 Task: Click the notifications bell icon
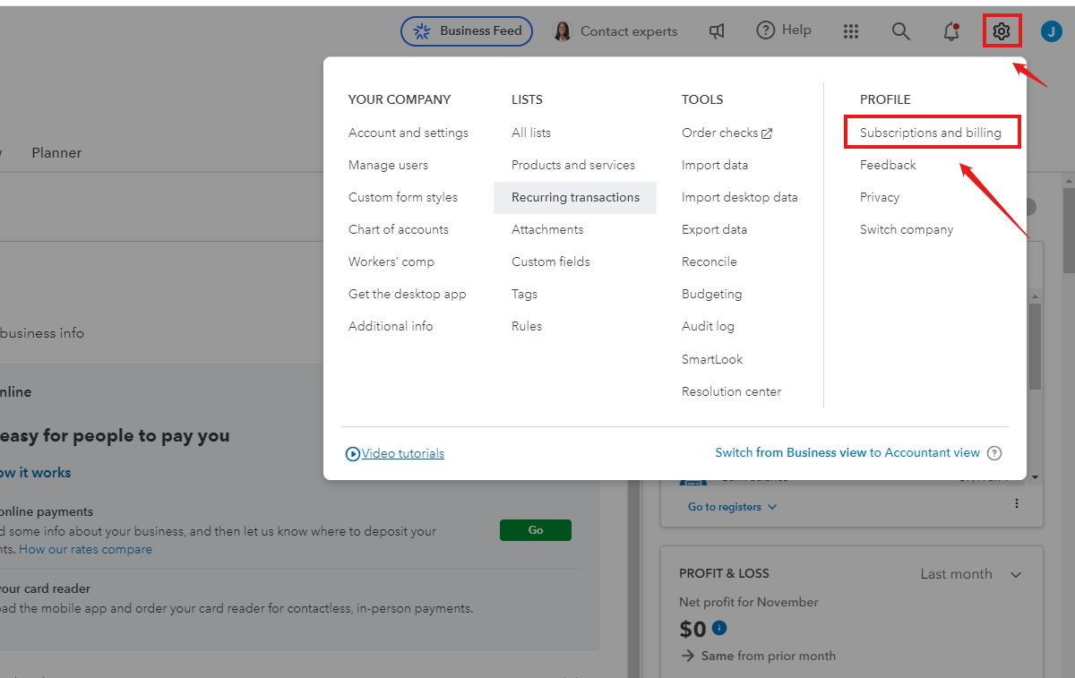(950, 31)
